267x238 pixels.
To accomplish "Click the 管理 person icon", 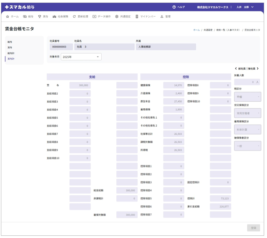I will pos(162,16).
